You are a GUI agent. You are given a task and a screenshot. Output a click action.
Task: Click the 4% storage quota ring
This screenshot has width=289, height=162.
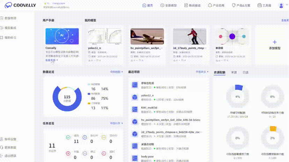coord(238,97)
